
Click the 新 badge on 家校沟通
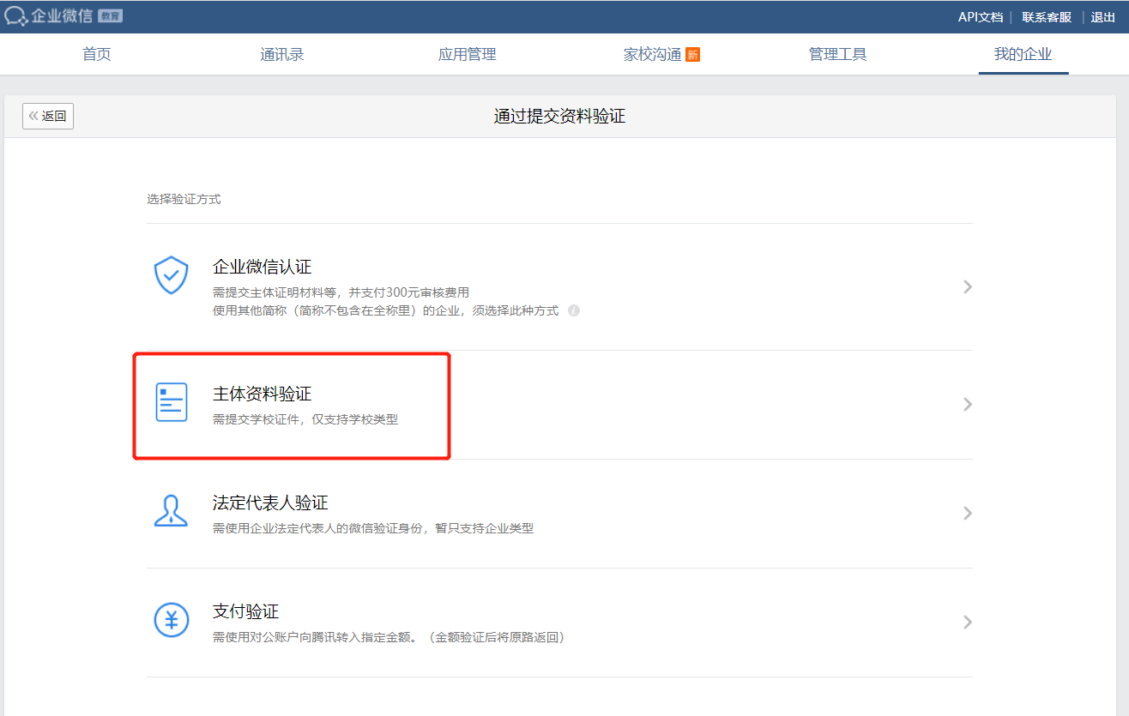pyautogui.click(x=691, y=52)
